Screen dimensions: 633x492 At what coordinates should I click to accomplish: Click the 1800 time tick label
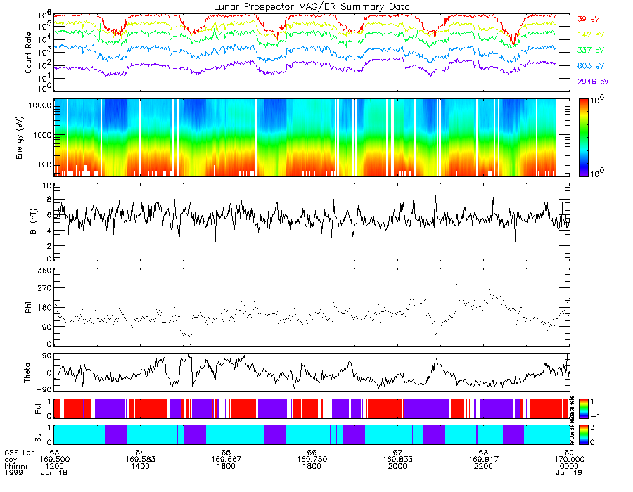point(312,466)
